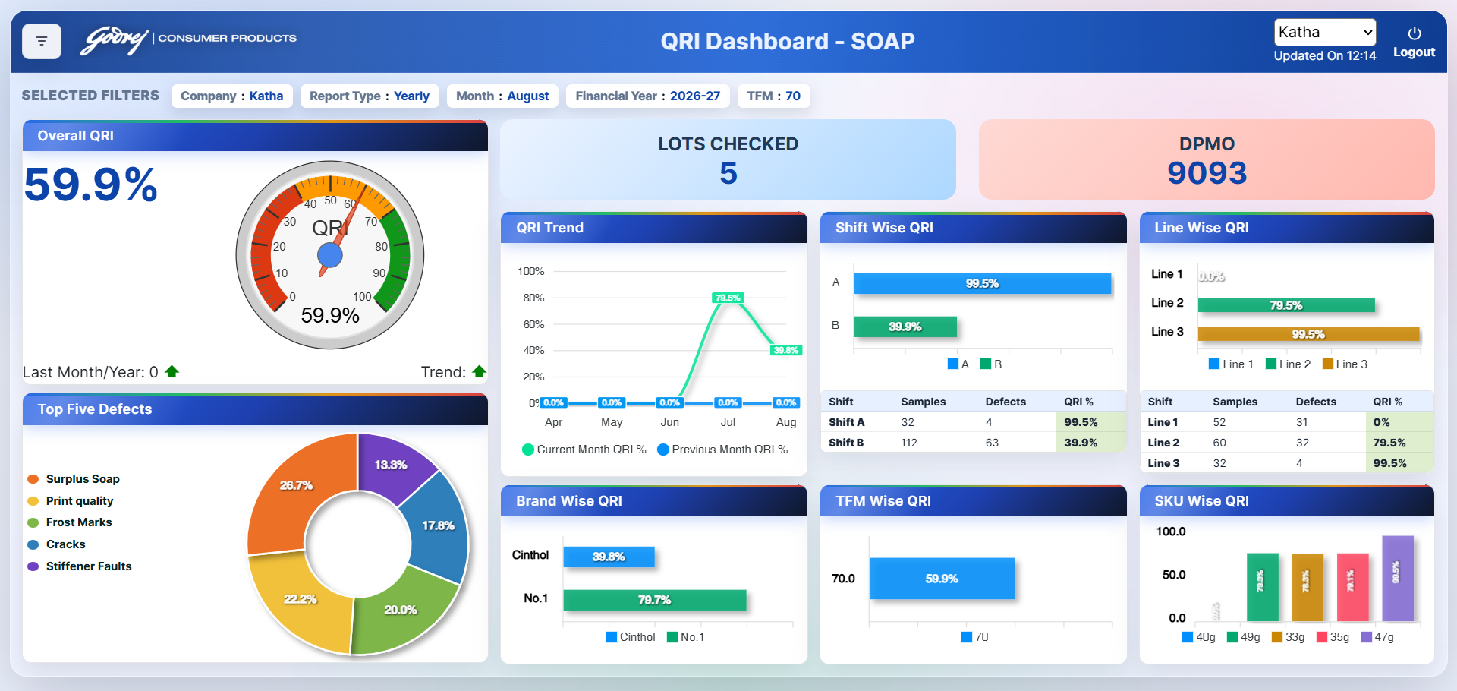The width and height of the screenshot is (1457, 691).
Task: Click the Logout power icon
Action: [x=1414, y=33]
